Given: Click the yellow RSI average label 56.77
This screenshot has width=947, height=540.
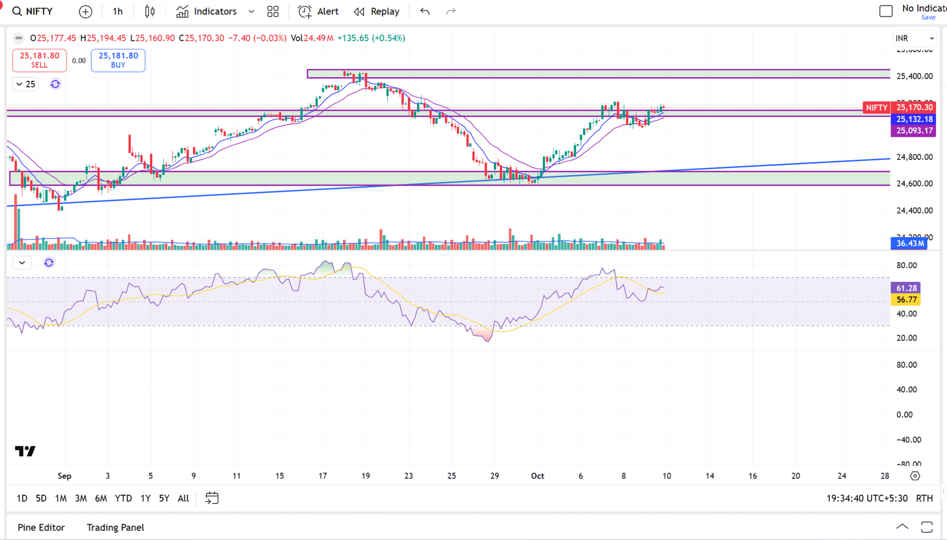Looking at the screenshot, I should click(906, 300).
